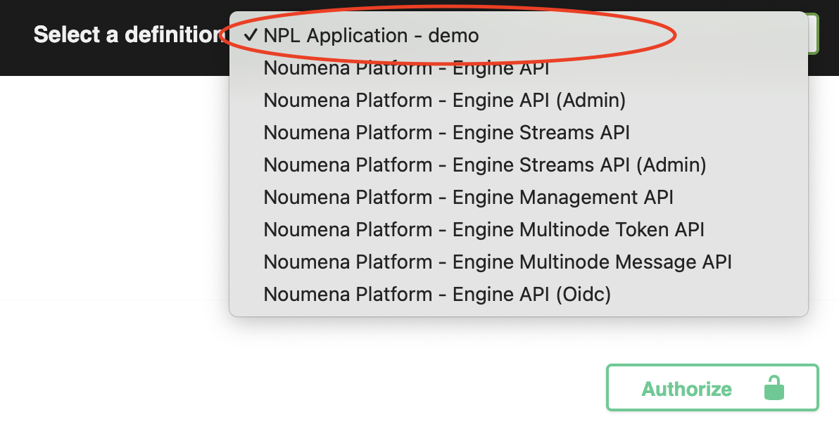The width and height of the screenshot is (839, 436).
Task: Select Engine Management API definition
Action: pos(468,198)
